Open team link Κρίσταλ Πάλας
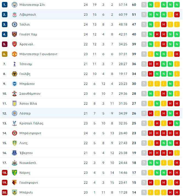Image resolution: width=183 pixels, height=196 pixels. [31, 123]
